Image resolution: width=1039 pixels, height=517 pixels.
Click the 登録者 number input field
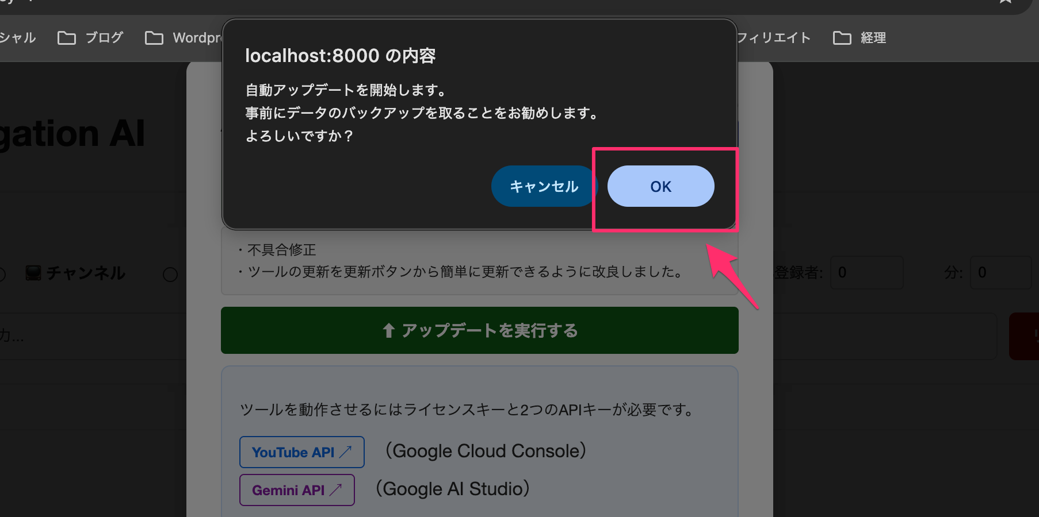867,272
